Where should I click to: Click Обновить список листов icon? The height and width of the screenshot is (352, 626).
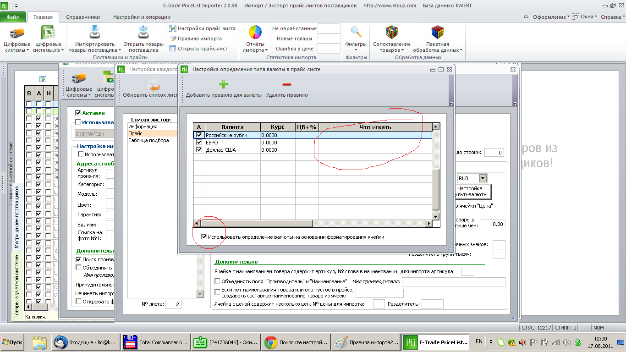point(153,85)
